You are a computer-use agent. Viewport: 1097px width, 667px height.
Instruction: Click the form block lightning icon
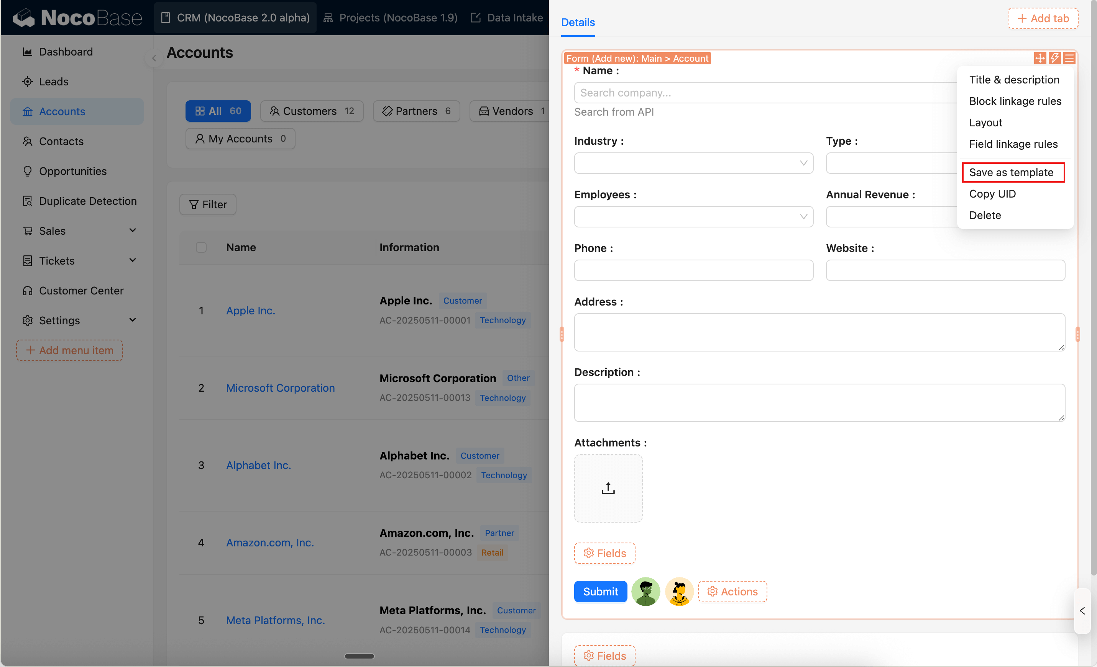[1055, 58]
